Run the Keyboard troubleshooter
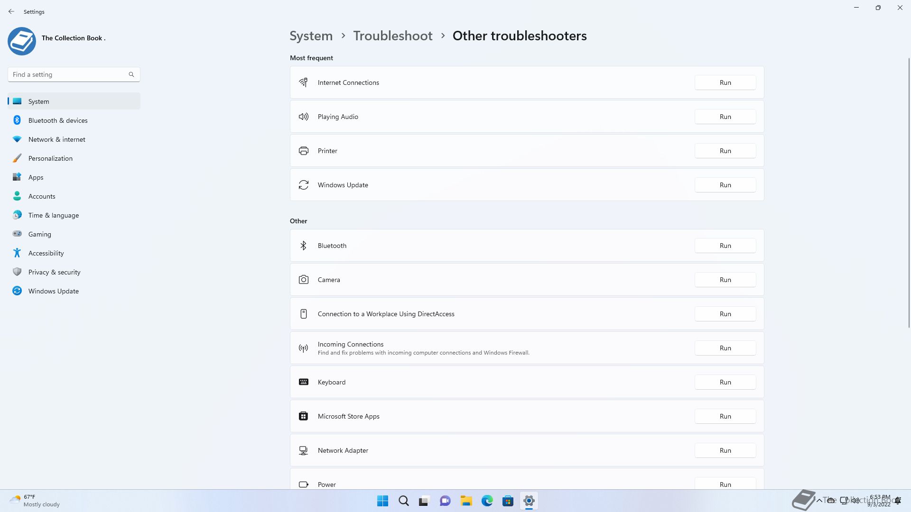The image size is (911, 512). (725, 382)
